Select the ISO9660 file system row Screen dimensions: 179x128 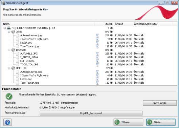pyautogui.click(x=21, y=50)
